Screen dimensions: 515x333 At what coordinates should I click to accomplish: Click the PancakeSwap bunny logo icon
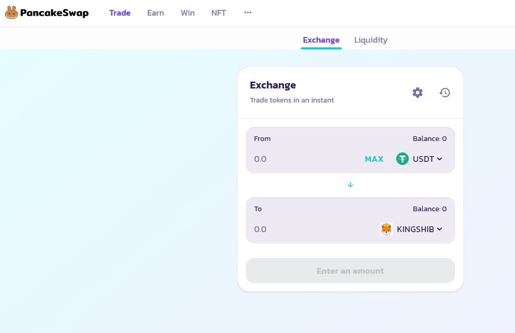[11, 13]
